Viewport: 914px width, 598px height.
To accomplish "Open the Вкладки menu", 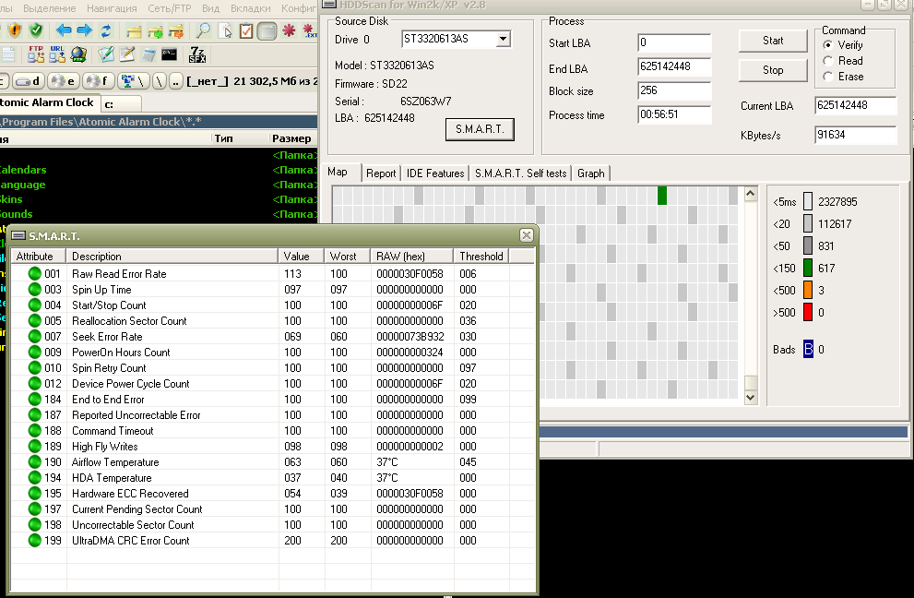I will click(x=251, y=8).
